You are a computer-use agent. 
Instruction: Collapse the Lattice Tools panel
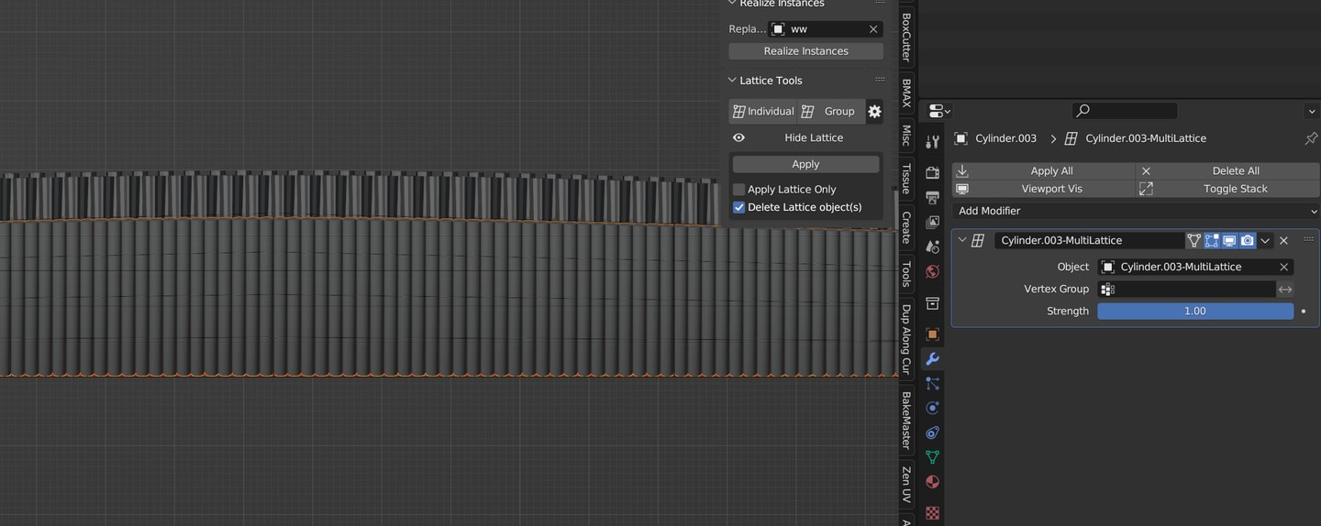tap(732, 80)
